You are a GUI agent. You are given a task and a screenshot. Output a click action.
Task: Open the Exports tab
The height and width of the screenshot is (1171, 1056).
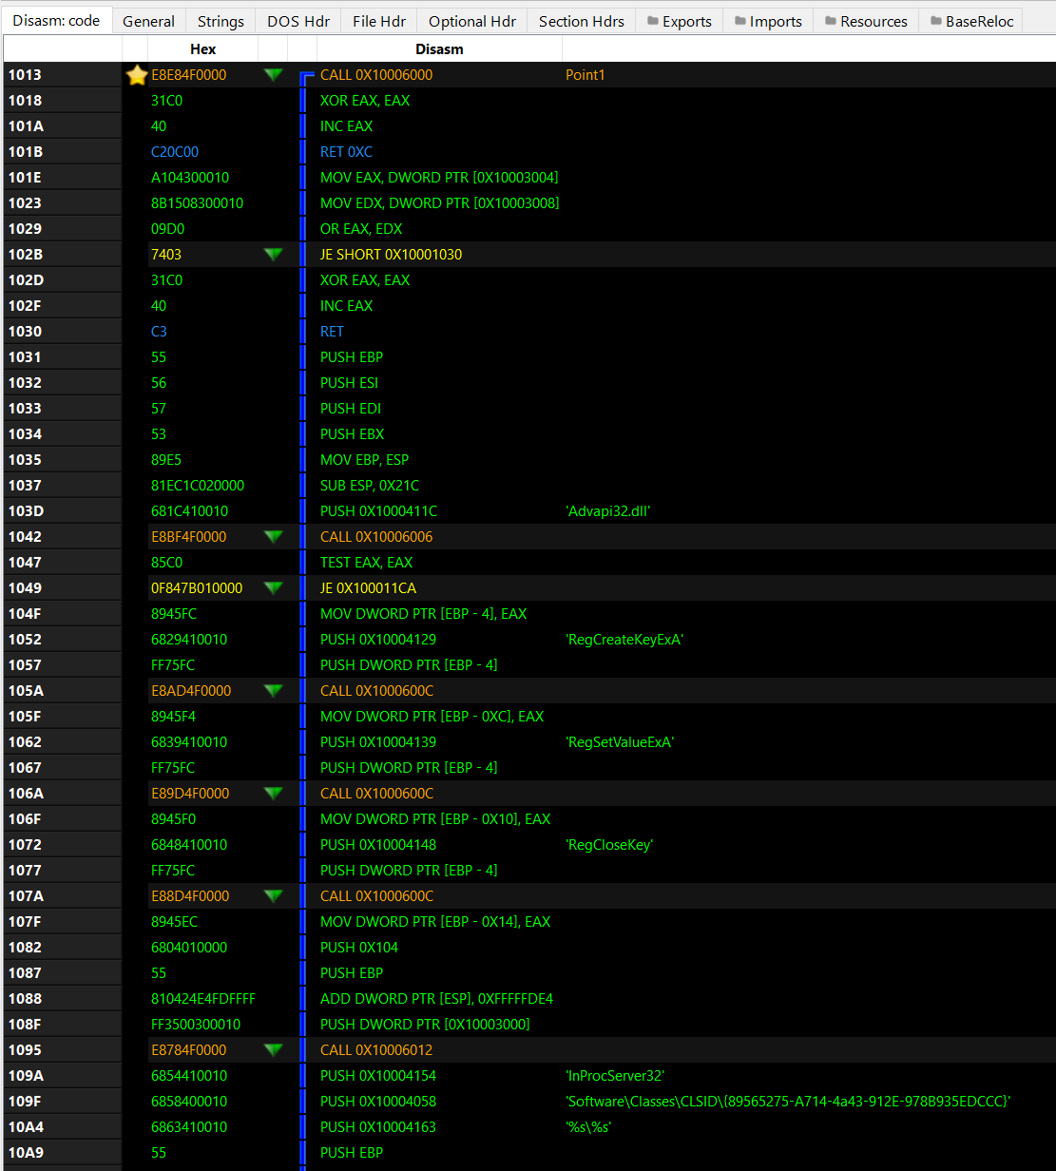679,21
